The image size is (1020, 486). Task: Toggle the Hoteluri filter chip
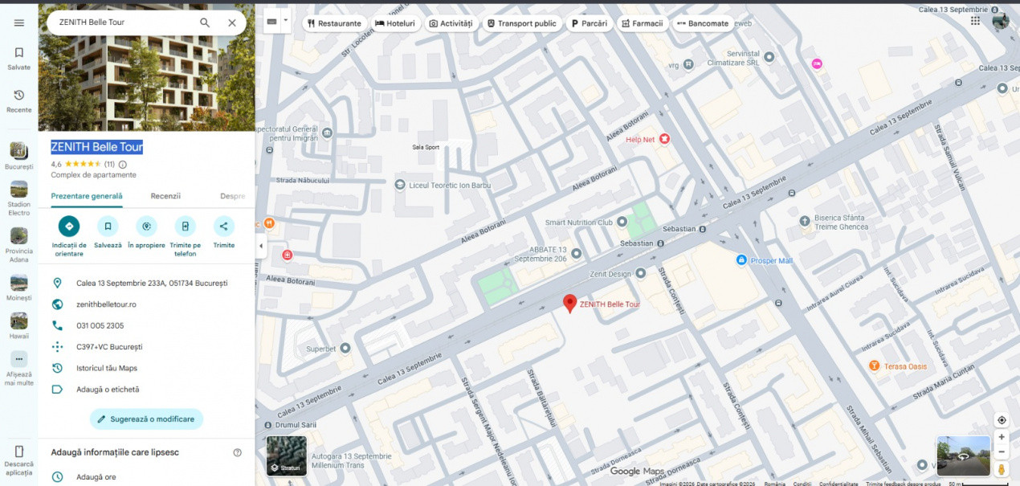pos(395,23)
